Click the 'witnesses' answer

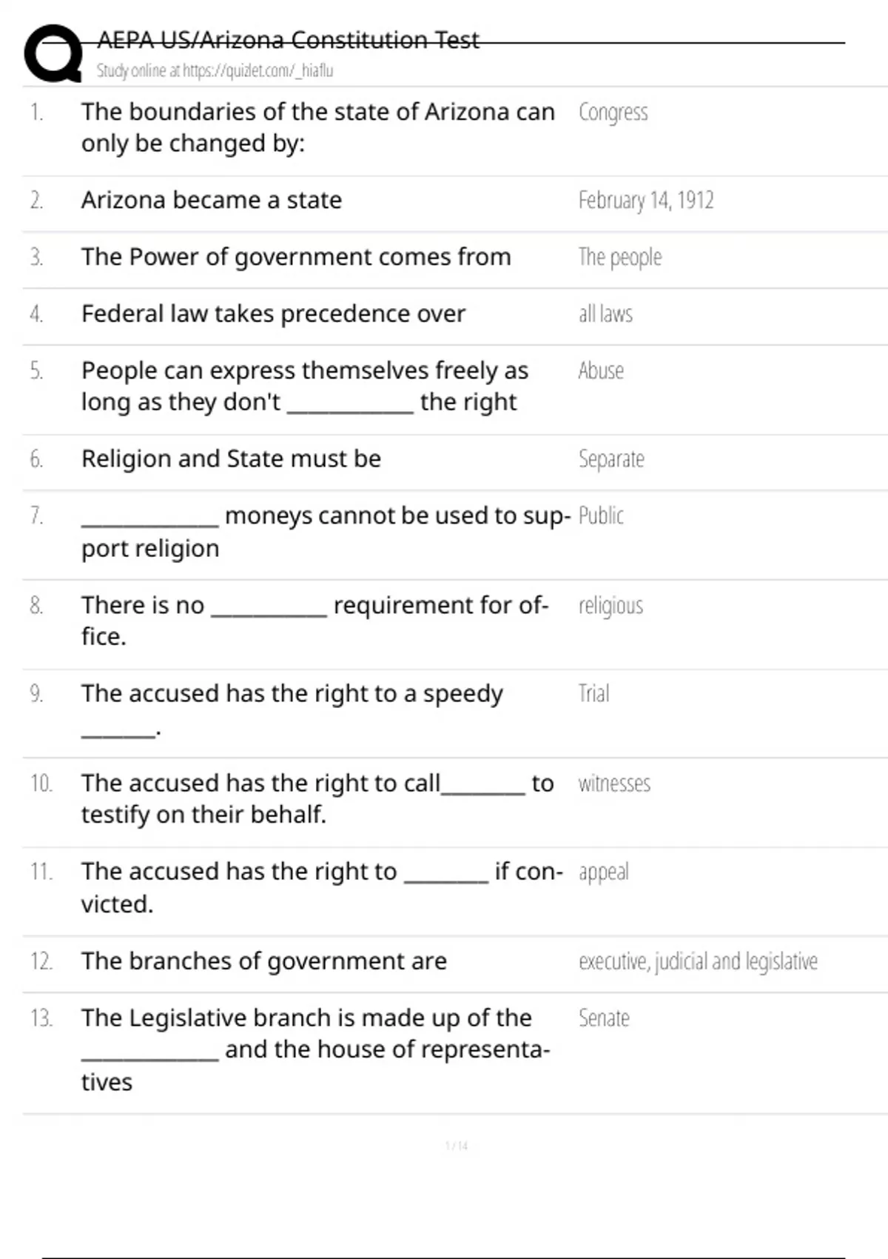pyautogui.click(x=614, y=784)
